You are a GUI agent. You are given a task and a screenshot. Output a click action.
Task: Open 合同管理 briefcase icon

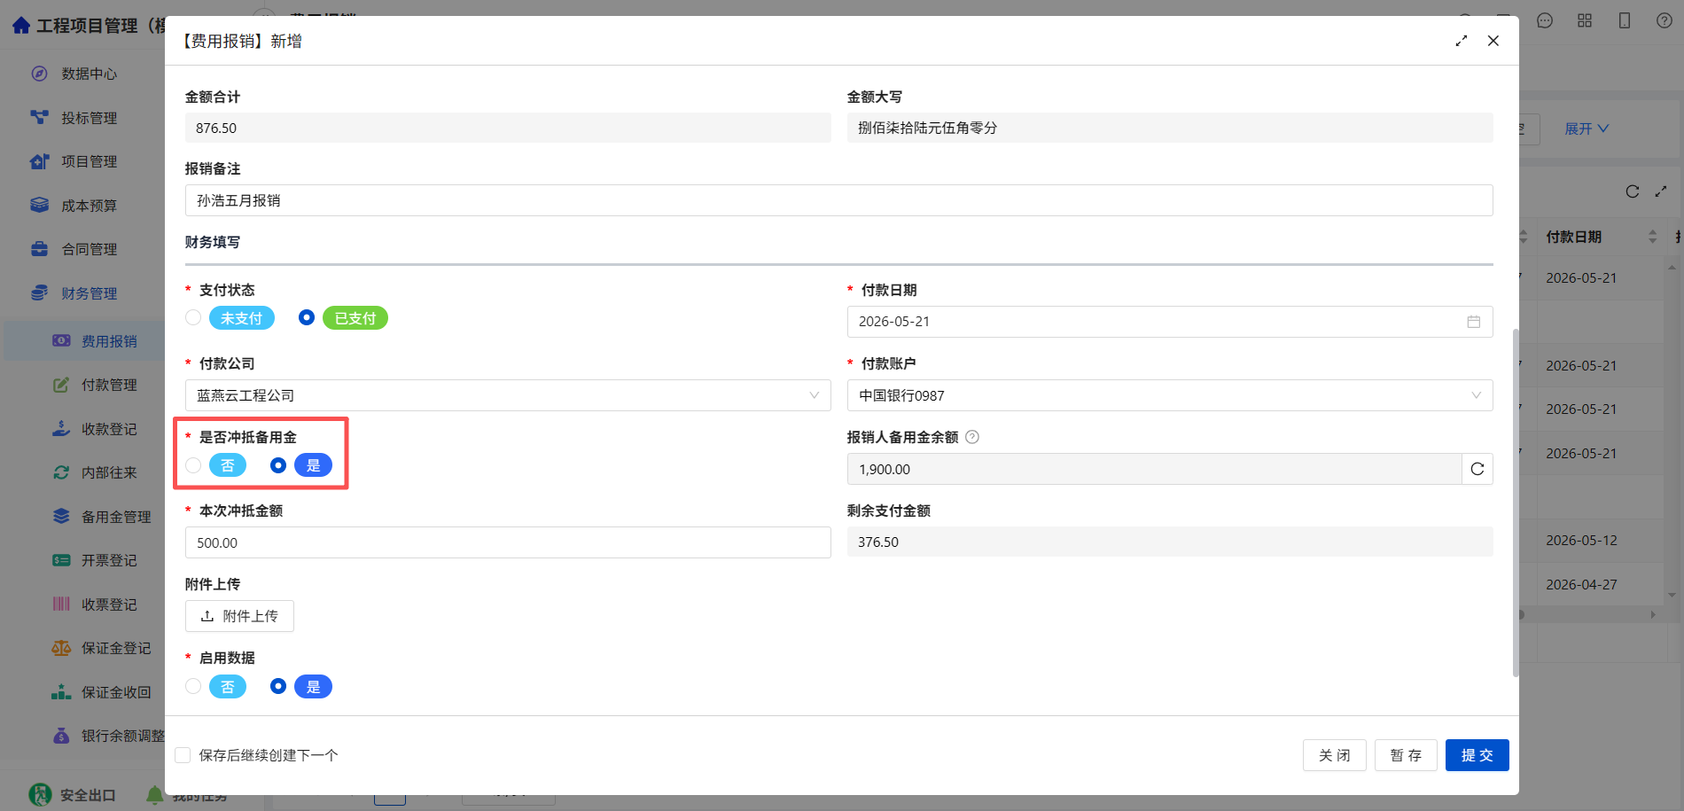[39, 249]
